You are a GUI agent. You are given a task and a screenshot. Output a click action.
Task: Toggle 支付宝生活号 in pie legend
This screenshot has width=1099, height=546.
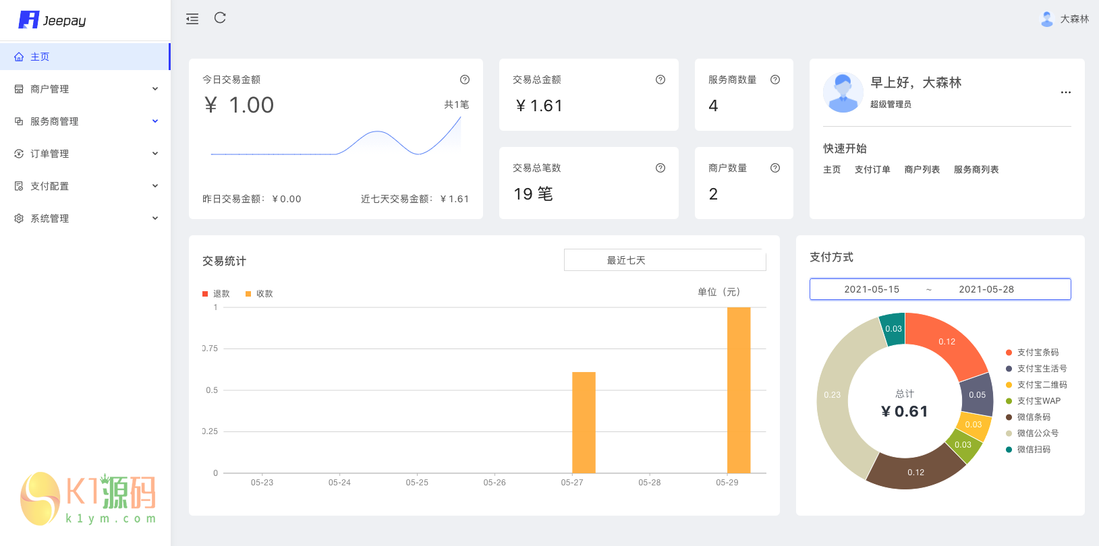pos(1036,369)
